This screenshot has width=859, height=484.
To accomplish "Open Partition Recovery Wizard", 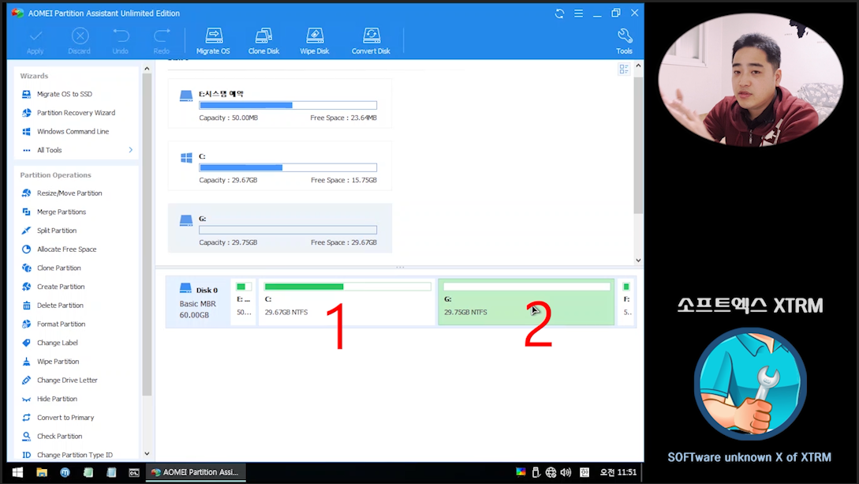I will coord(77,112).
